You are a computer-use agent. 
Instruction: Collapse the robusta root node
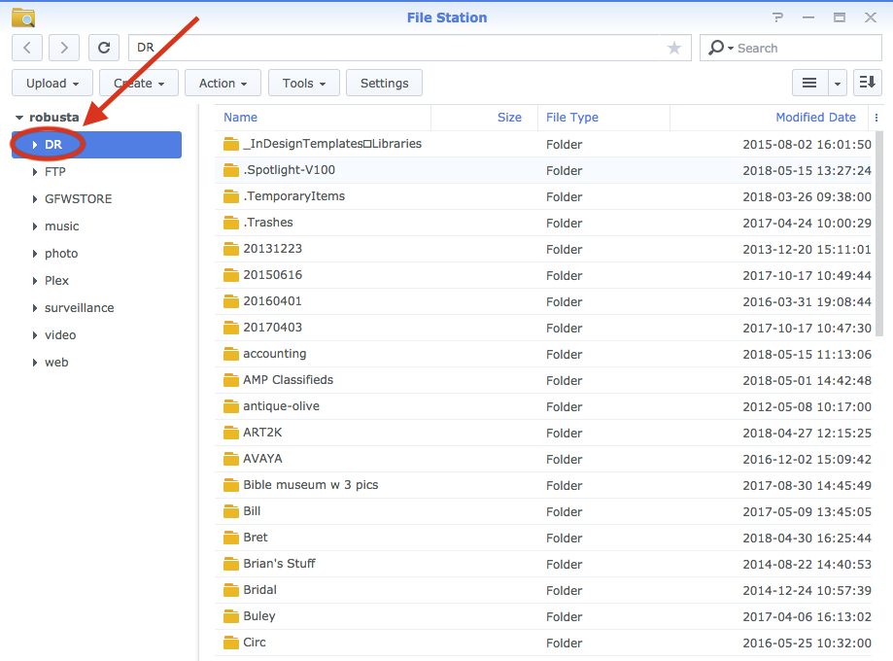coord(19,118)
